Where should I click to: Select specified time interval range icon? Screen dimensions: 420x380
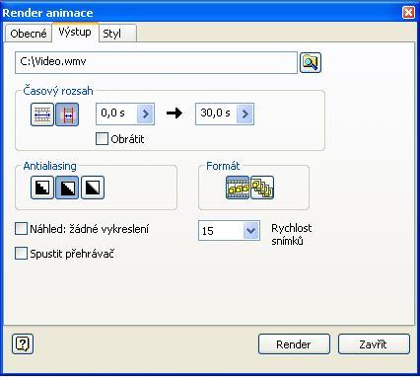67,114
